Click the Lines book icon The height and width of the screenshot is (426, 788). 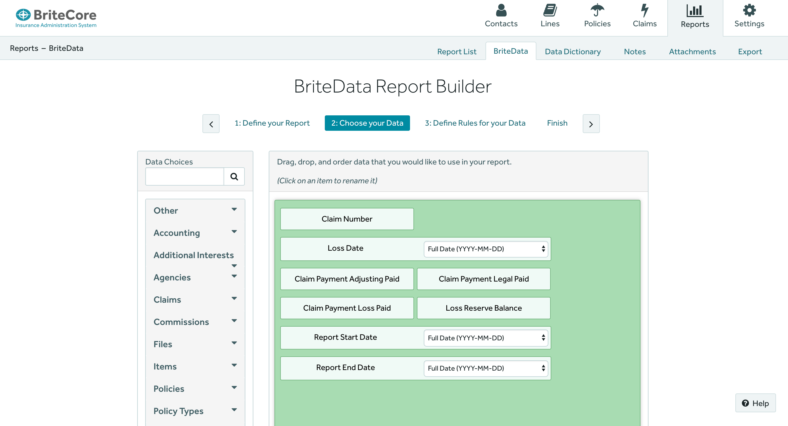pyautogui.click(x=550, y=11)
